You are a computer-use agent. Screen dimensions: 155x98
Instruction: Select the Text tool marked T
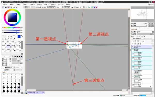click(14, 37)
